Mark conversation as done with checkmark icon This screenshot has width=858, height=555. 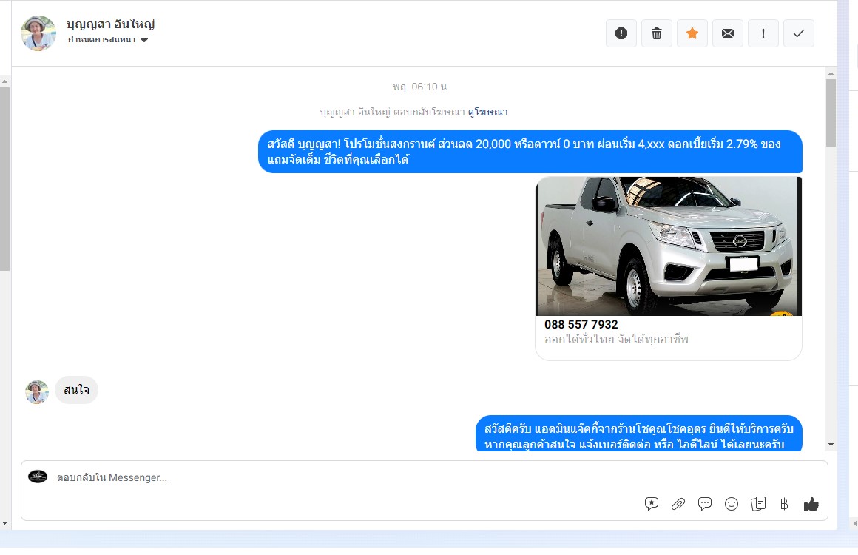click(x=799, y=33)
